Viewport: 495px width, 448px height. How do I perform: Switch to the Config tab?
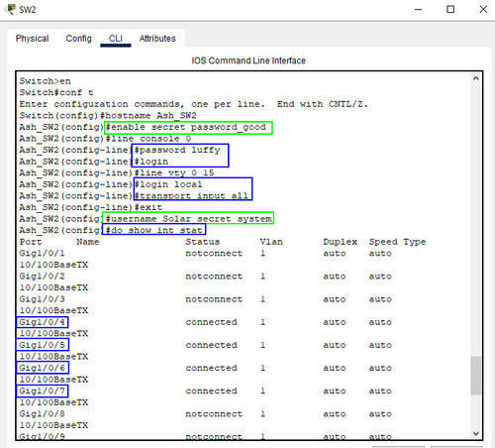78,39
